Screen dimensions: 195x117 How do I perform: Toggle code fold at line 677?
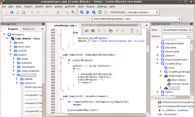61,63
